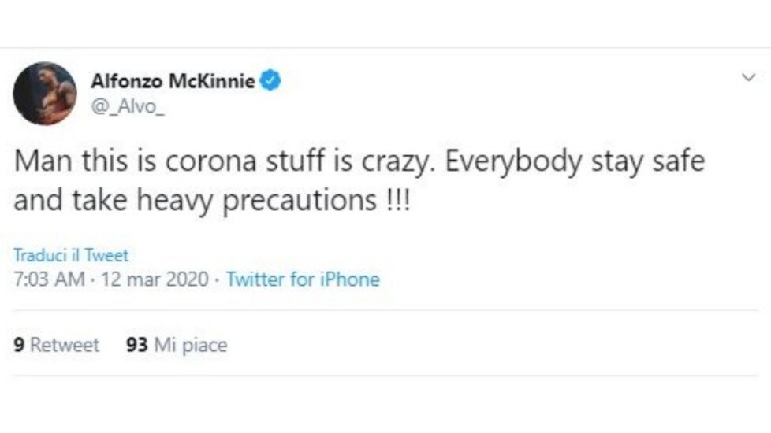Open Alfonzo McKinnie's profile picture
Screen dimensions: 771x433
click(45, 93)
